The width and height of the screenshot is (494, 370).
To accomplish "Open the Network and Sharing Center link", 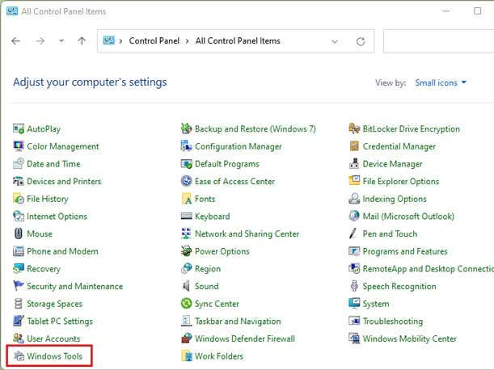I will (x=247, y=233).
